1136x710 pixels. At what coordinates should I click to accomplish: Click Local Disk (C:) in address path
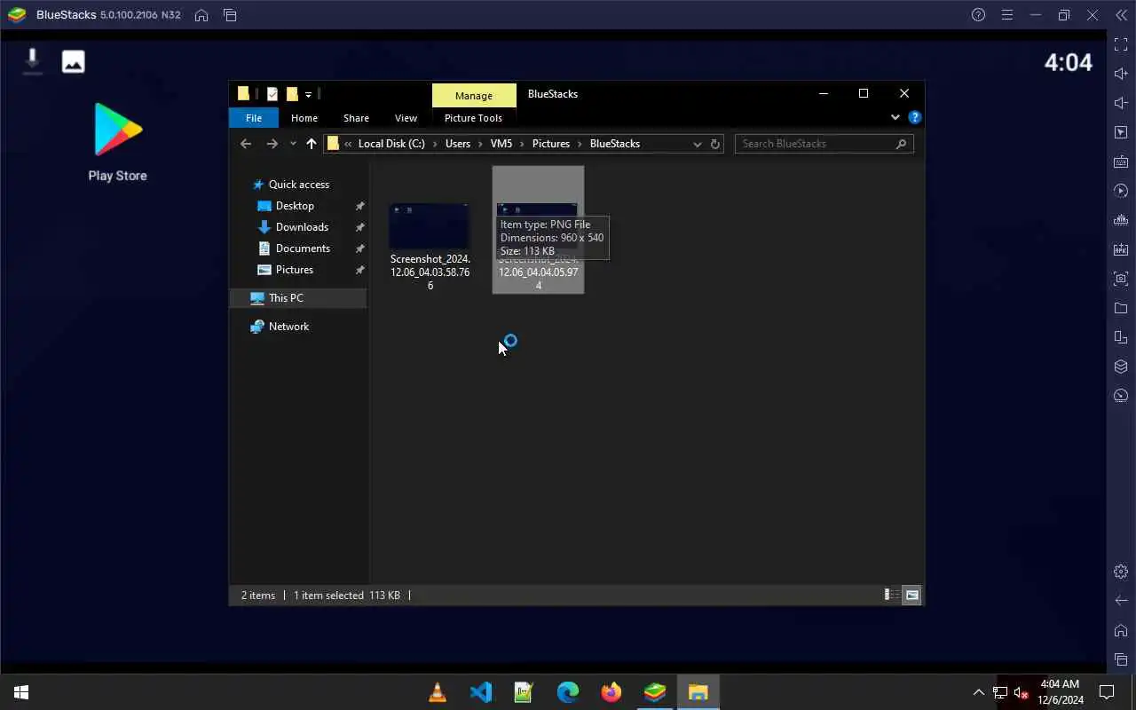(x=391, y=144)
